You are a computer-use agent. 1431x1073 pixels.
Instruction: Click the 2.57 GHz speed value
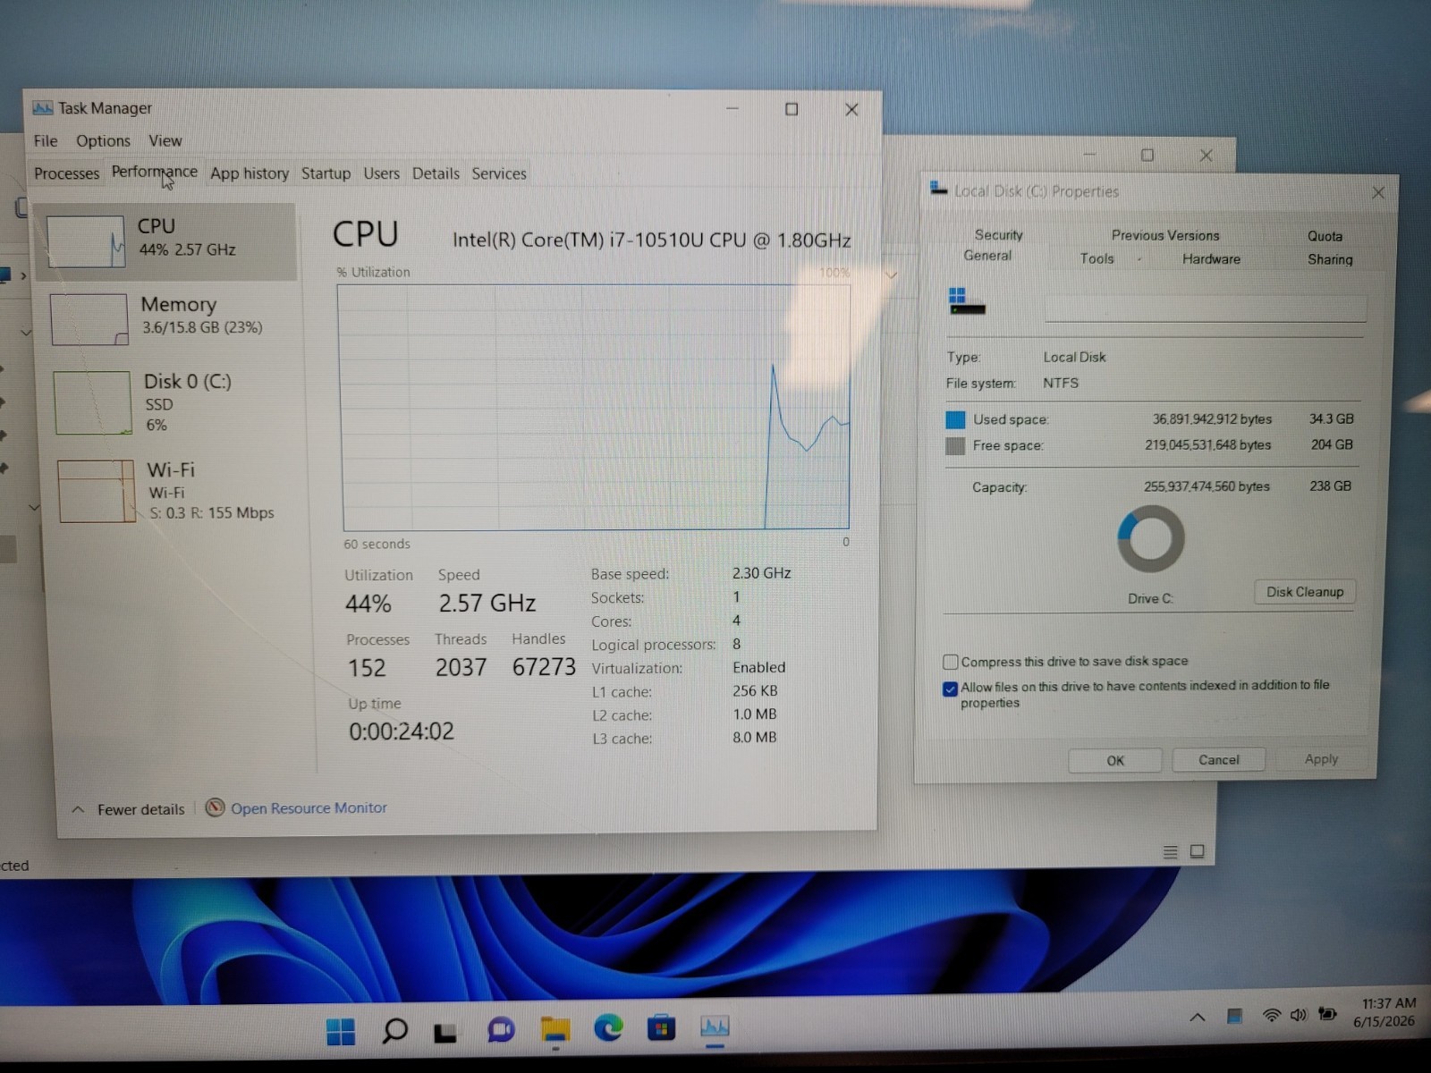(487, 604)
